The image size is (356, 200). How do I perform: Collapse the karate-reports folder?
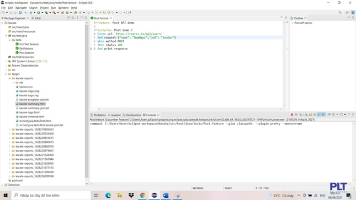pyautogui.click(x=9, y=78)
